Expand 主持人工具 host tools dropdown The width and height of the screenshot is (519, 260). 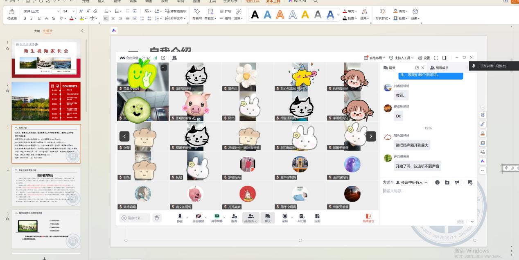click(x=401, y=58)
